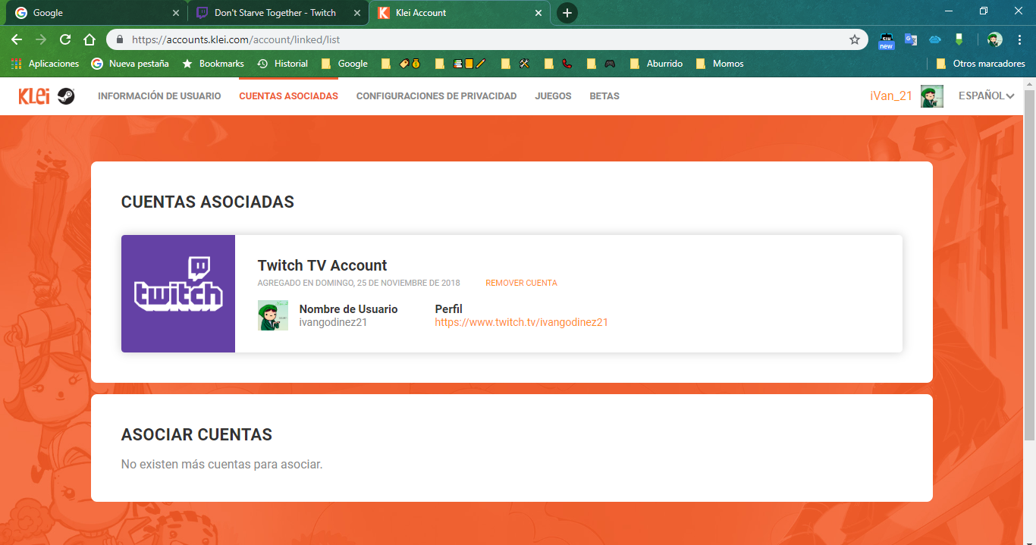This screenshot has width=1036, height=545.
Task: Click 'No existen más cuentas para asociar.'
Action: (x=221, y=464)
